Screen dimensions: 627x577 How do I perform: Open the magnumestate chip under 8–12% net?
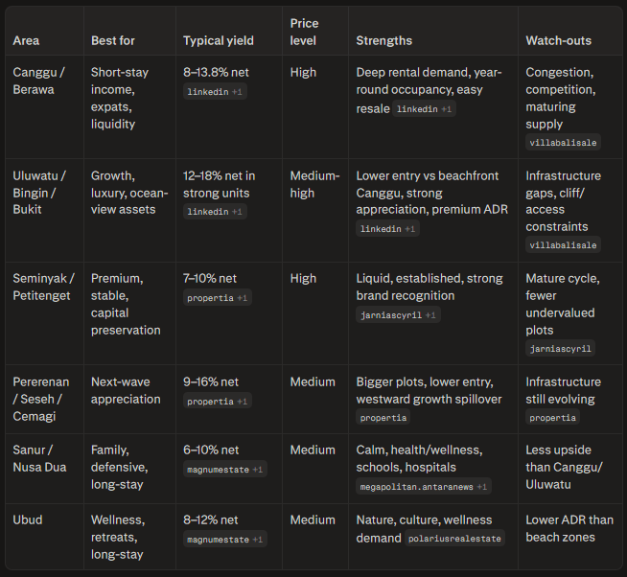click(x=224, y=540)
